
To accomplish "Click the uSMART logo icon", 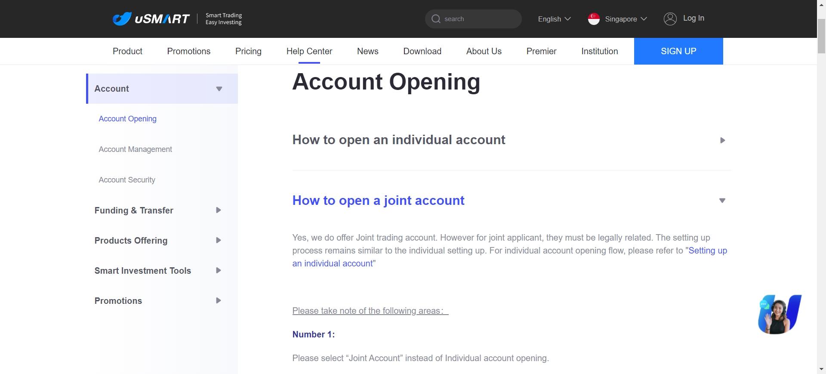I will (x=122, y=19).
